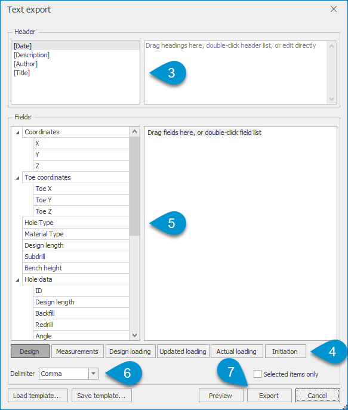Click the Load template button
The image size is (348, 410).
[38, 395]
